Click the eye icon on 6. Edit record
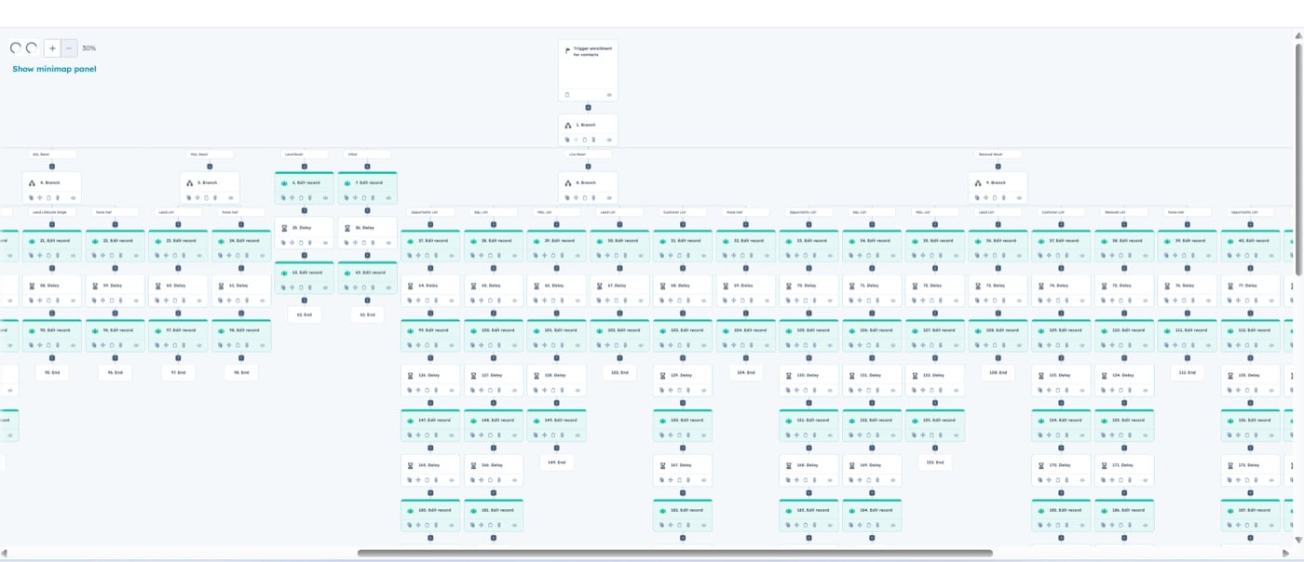The width and height of the screenshot is (1304, 562). point(325,197)
